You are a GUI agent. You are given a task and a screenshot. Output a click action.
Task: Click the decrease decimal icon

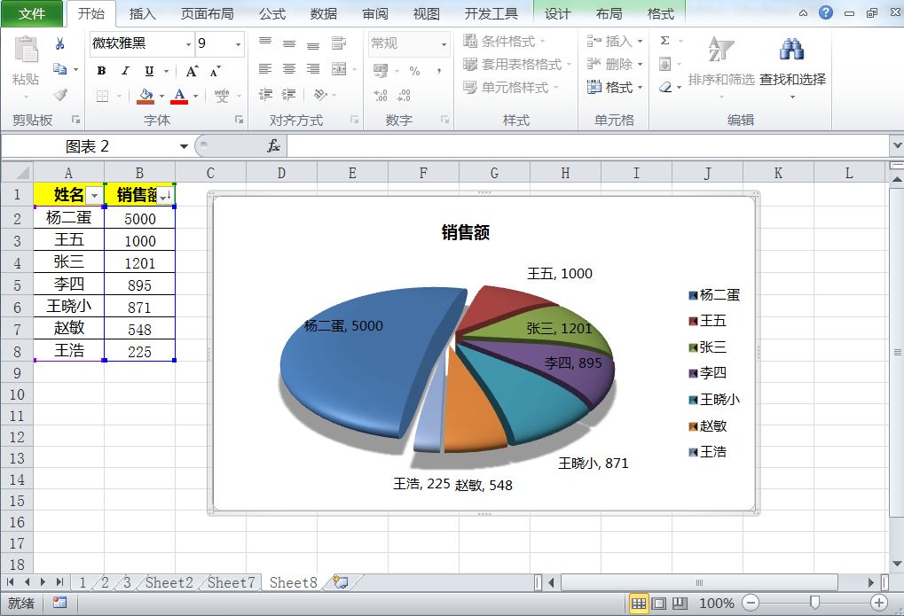tap(405, 95)
